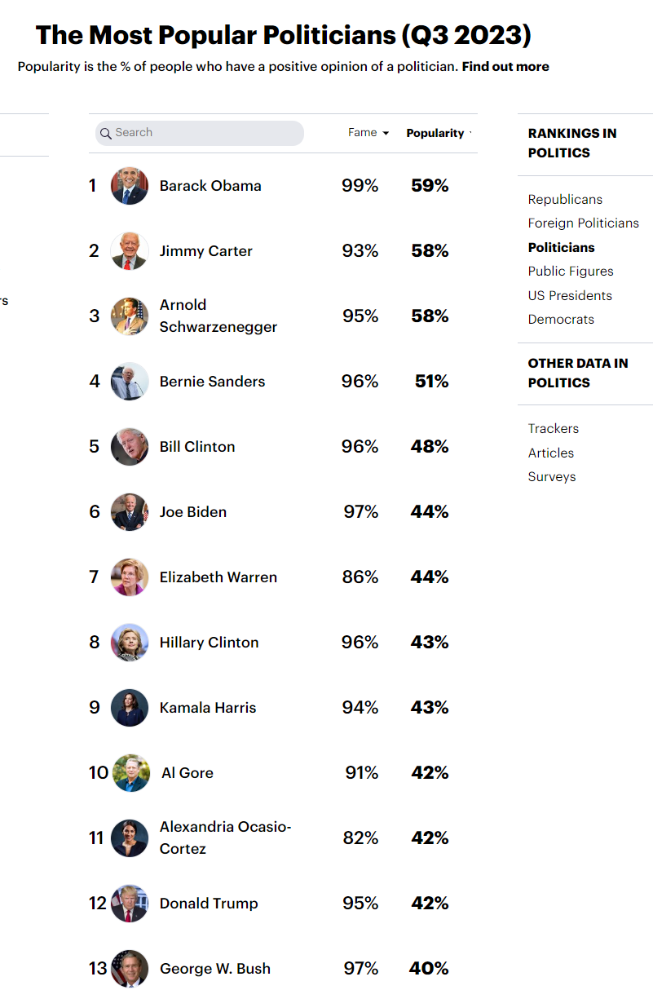Open the Popularity sort dropdown
Screen dimensions: 653x990
(438, 133)
